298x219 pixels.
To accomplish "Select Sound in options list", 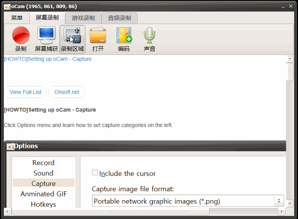I will point(43,173).
